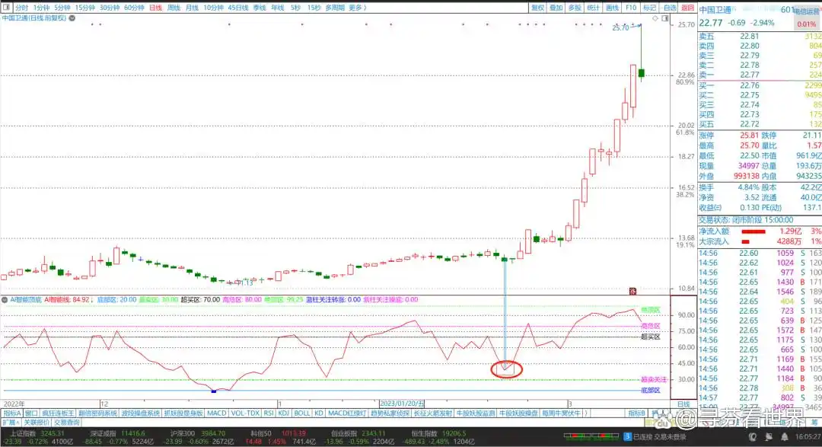822x447 pixels.
Task: Switch chart to 周线 period
Action: pos(174,7)
